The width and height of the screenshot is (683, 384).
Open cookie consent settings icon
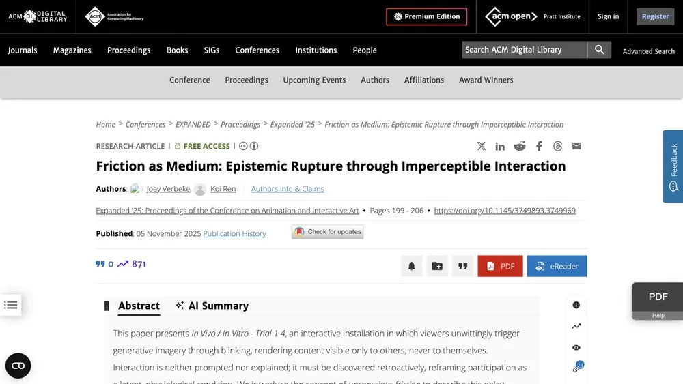[18, 366]
